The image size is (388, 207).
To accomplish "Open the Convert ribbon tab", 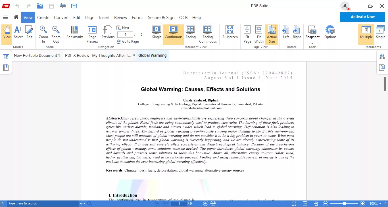I will [x=61, y=17].
